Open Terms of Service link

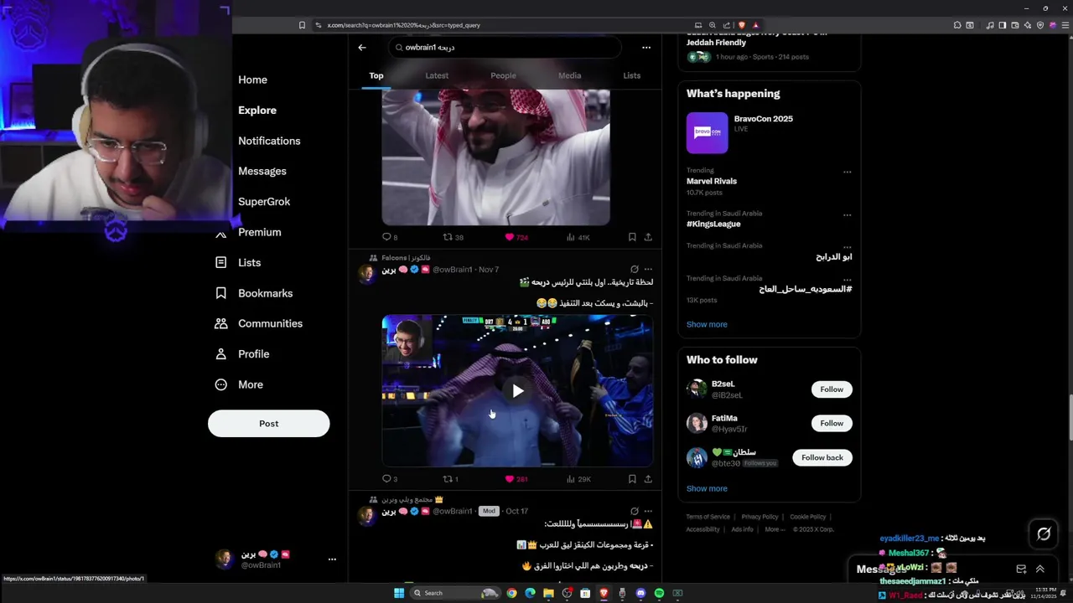point(708,517)
